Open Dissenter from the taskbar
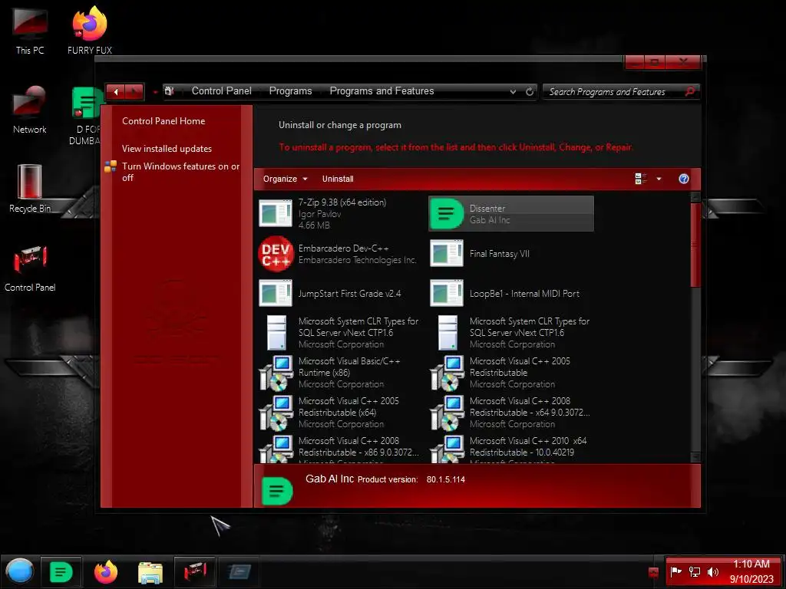The height and width of the screenshot is (589, 786). (61, 572)
